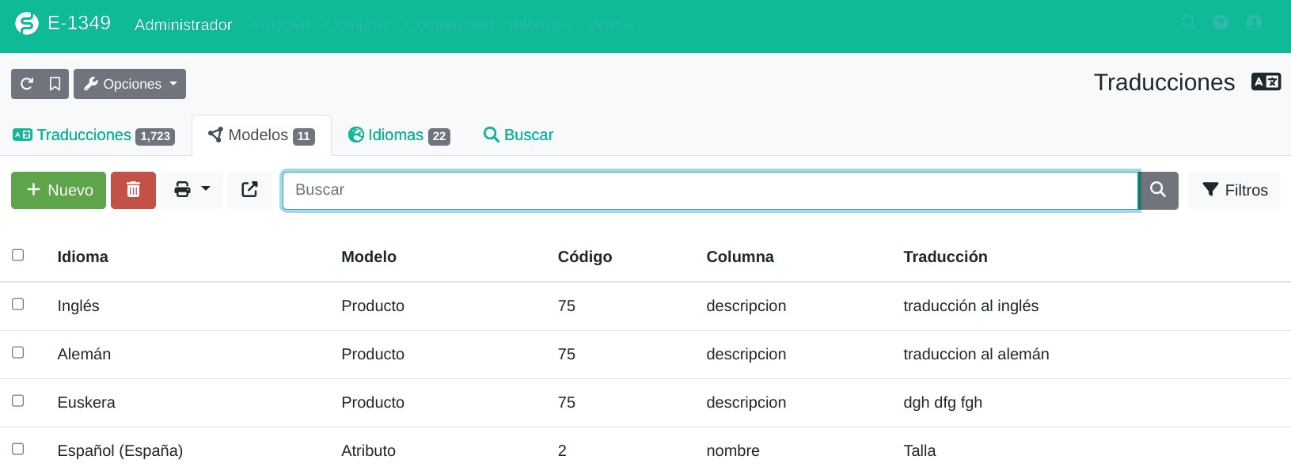Open the faint Informes menu
Image resolution: width=1291 pixels, height=467 pixels.
(540, 25)
